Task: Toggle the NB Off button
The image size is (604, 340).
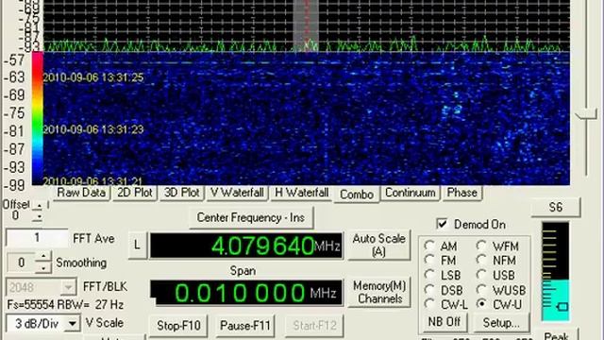Action: coord(445,322)
